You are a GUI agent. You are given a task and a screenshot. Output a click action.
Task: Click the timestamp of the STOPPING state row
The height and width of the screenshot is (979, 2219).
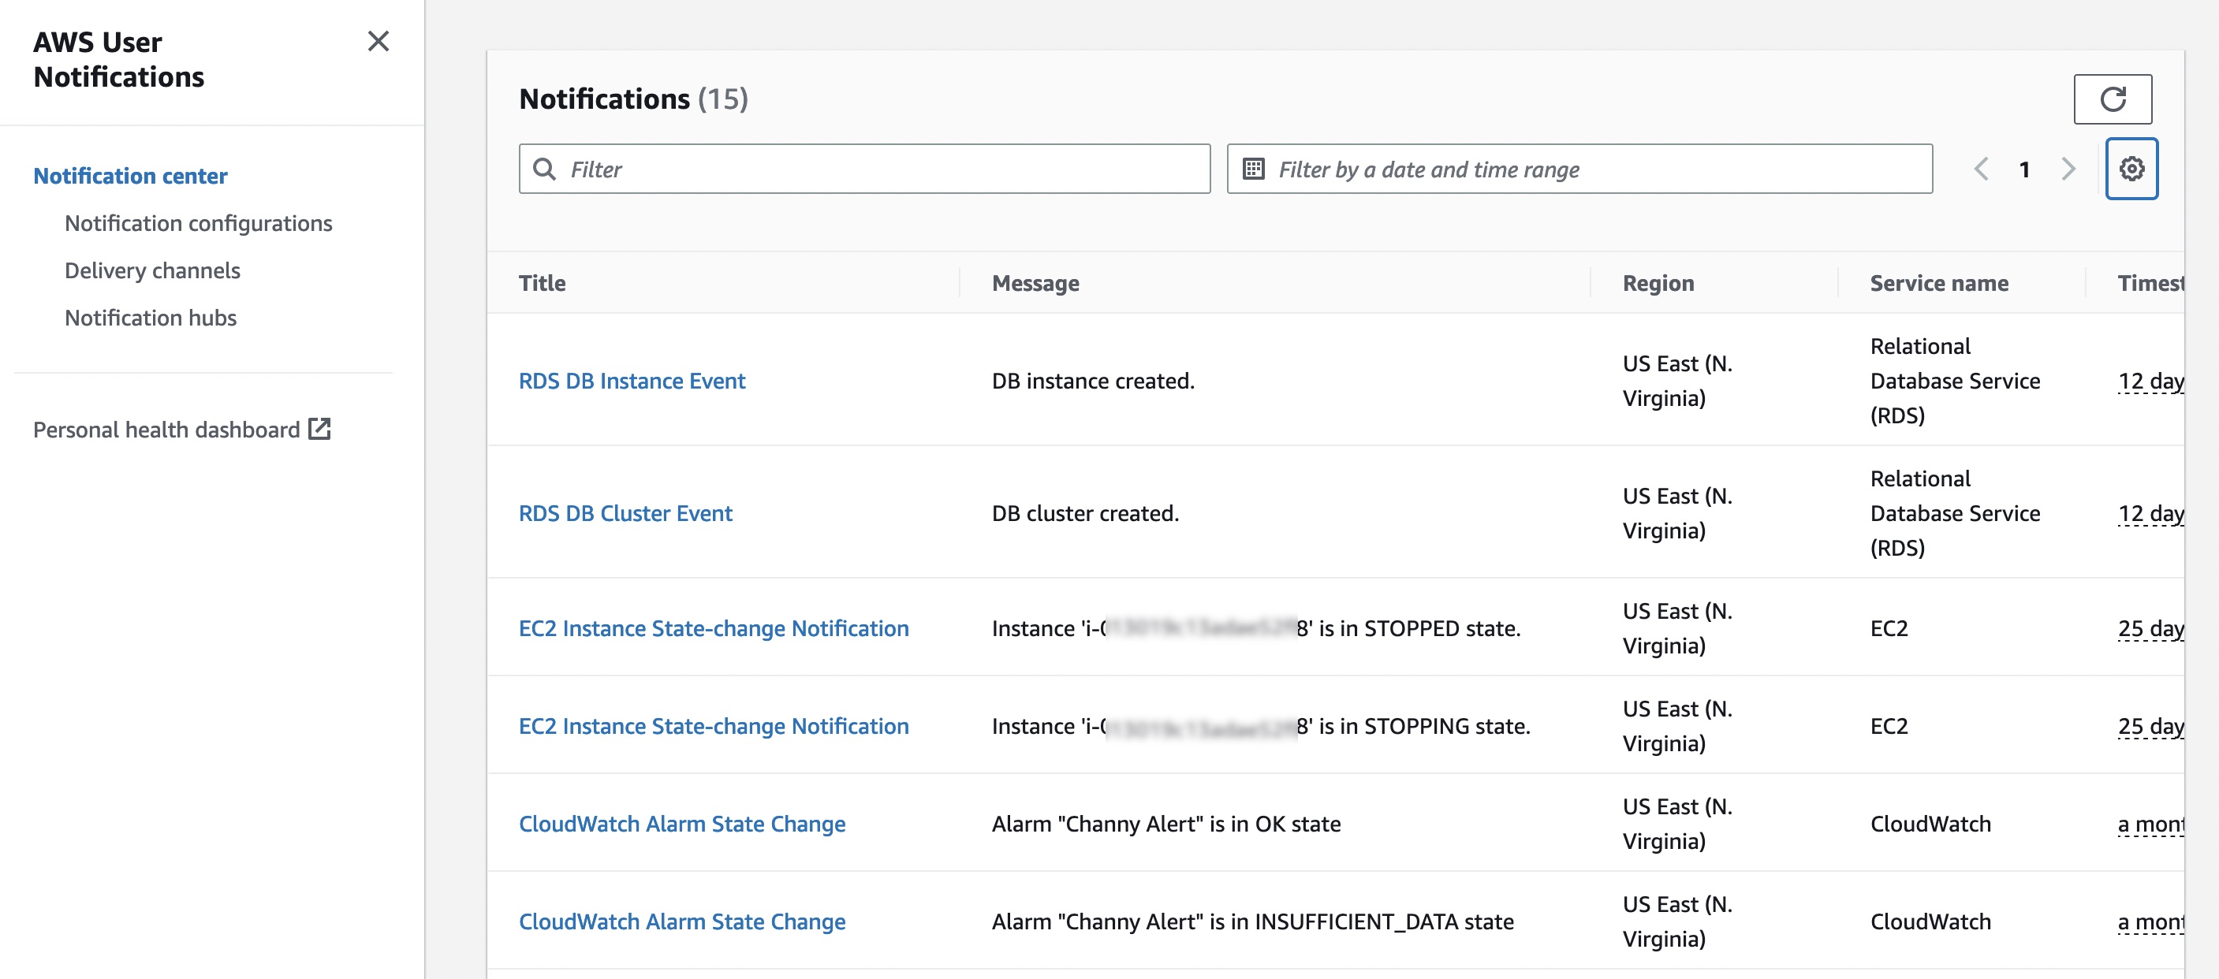coord(2150,727)
